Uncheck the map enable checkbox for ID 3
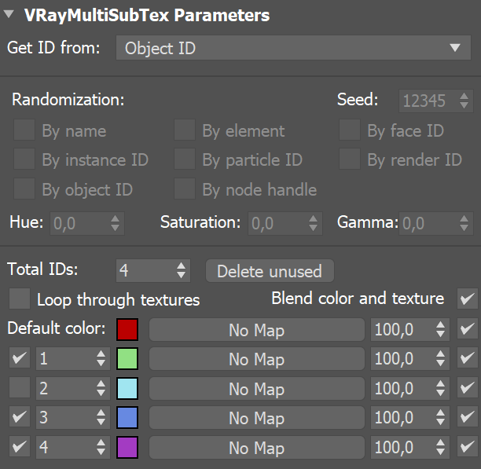The height and width of the screenshot is (469, 481). [x=468, y=418]
